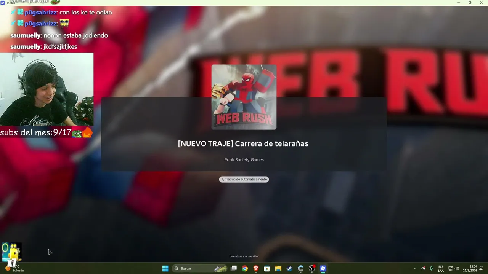Screen dimensions: 488x274
Task: Open the clock showing 23:54
Action: click(x=470, y=269)
